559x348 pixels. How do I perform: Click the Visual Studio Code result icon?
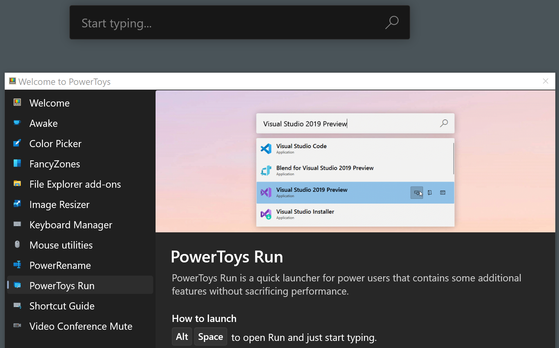click(x=266, y=148)
